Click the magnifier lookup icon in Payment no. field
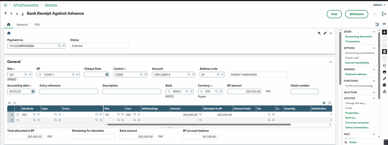Image resolution: width=388 pixels, height=145 pixels. (x=59, y=46)
